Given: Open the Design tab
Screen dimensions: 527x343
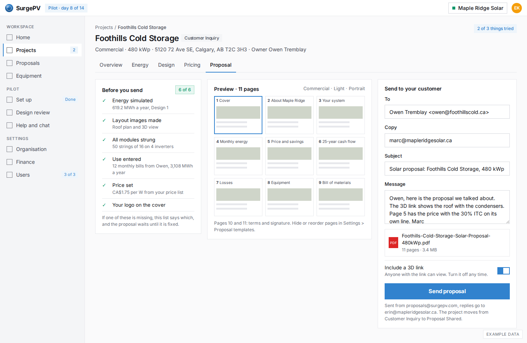Looking at the screenshot, I should coord(166,65).
